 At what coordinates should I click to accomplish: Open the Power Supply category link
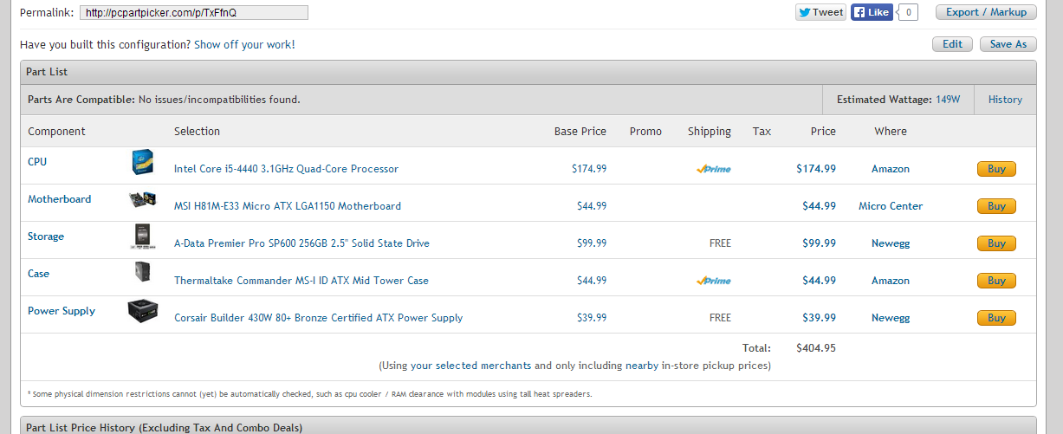tap(62, 311)
